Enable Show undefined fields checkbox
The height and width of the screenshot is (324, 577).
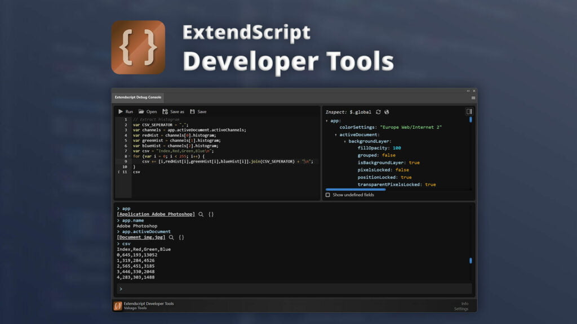point(328,195)
